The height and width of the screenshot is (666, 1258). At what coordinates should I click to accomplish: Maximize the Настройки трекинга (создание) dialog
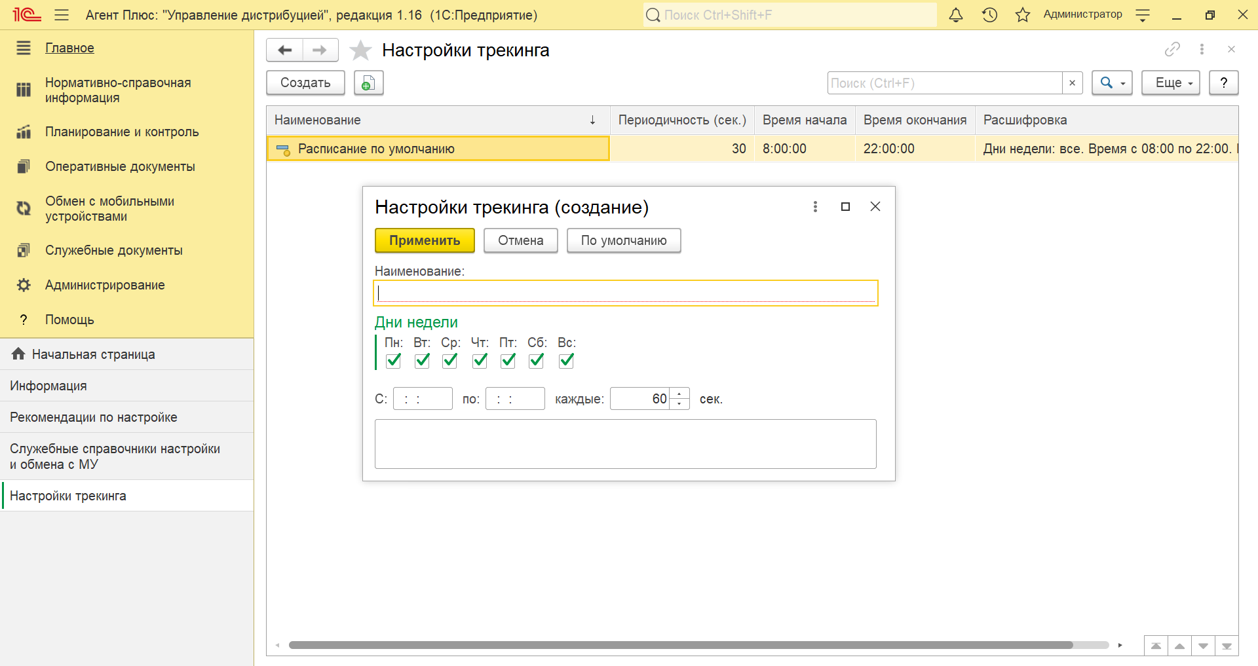pyautogui.click(x=845, y=207)
